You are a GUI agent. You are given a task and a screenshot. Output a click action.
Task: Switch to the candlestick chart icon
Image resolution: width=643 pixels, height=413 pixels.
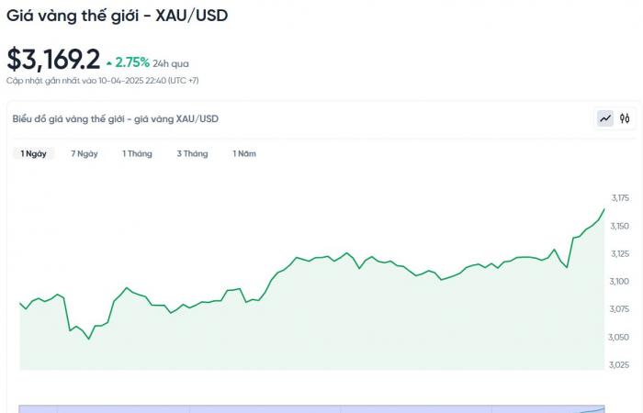tap(625, 118)
